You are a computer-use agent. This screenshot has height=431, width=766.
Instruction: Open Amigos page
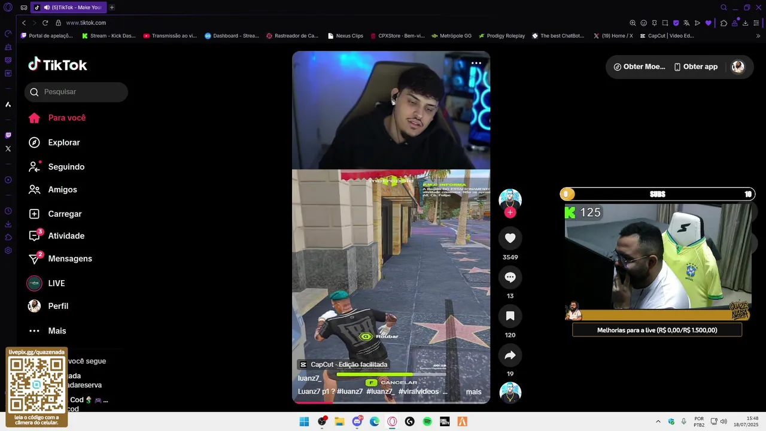pos(53,189)
